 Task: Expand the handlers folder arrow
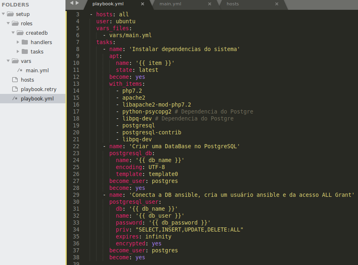pyautogui.click(x=18, y=42)
